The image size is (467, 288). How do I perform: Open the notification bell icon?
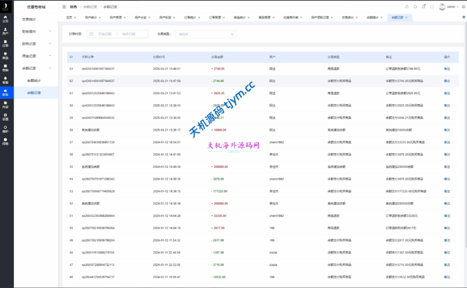[424, 7]
